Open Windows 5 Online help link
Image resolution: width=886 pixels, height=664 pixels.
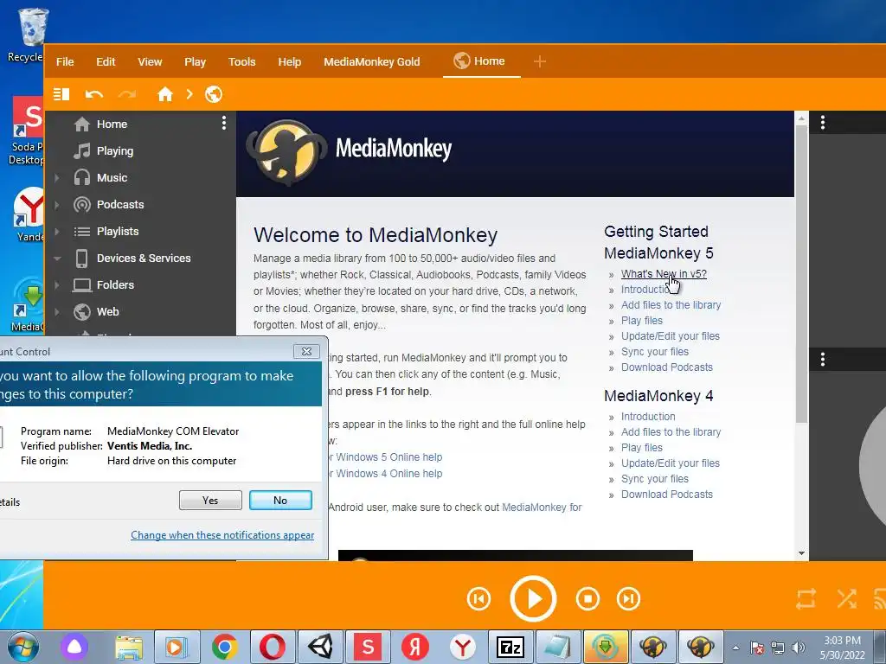[388, 456]
